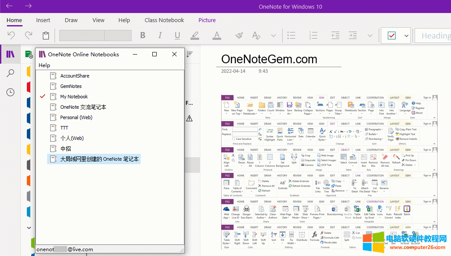Open the chevron next to indent options
This screenshot has height=256, width=451.
pyautogui.click(x=370, y=36)
